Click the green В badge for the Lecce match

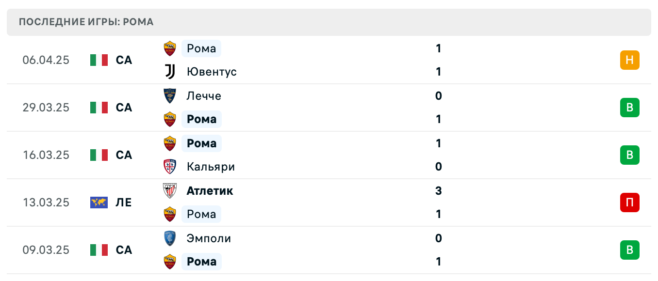click(629, 108)
